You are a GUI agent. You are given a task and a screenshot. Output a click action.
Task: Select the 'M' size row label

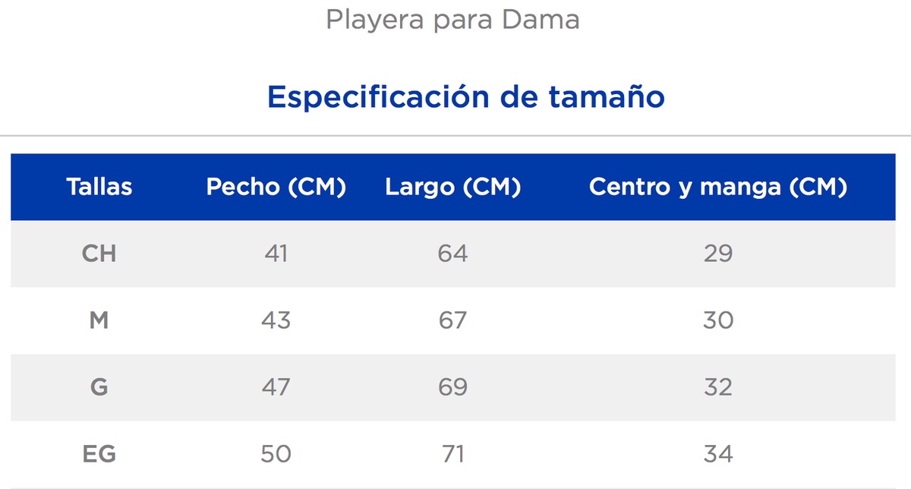point(99,320)
